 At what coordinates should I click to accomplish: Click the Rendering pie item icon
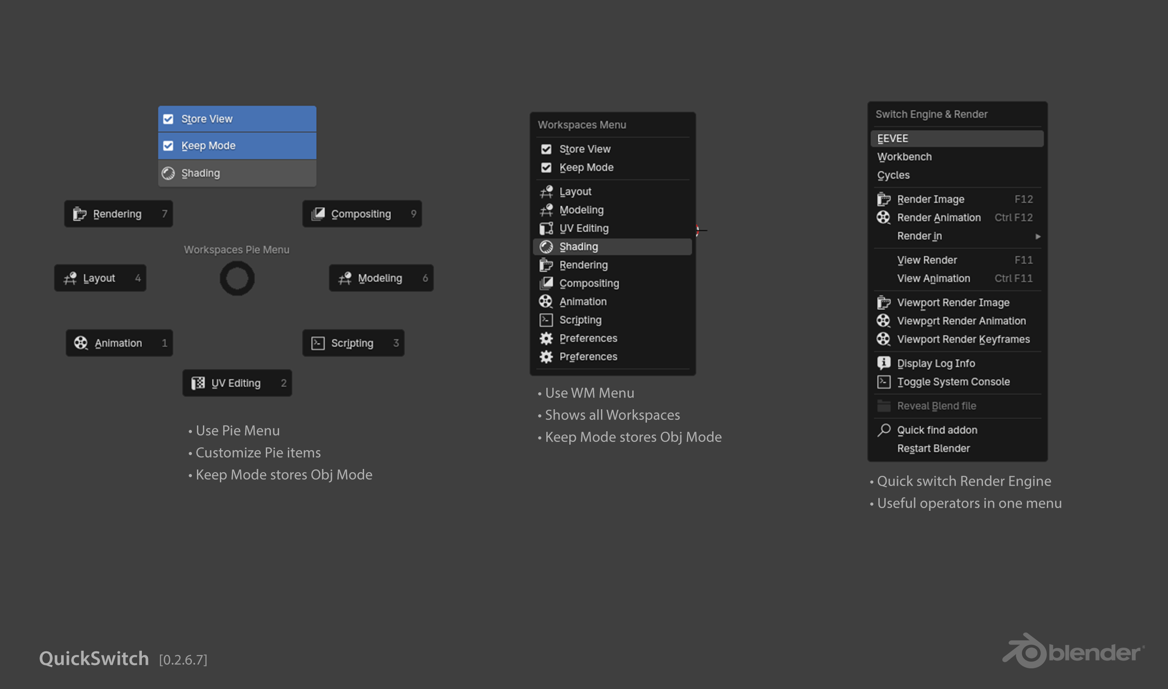[79, 214]
